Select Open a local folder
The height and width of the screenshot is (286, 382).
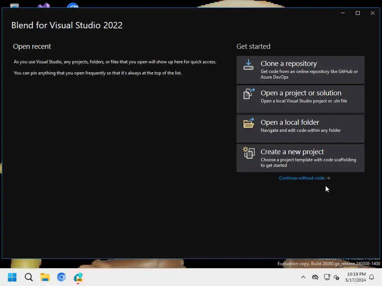300,128
